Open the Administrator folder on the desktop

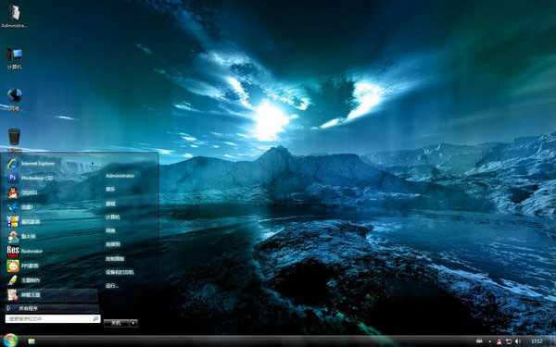coord(14,16)
